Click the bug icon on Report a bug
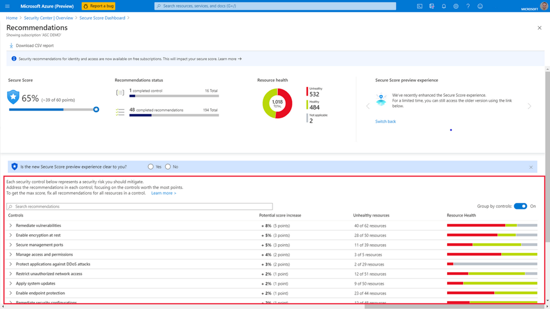 pos(85,6)
